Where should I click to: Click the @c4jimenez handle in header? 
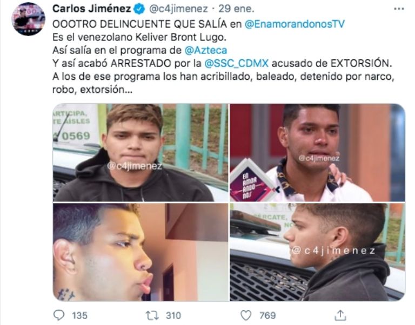tap(178, 9)
